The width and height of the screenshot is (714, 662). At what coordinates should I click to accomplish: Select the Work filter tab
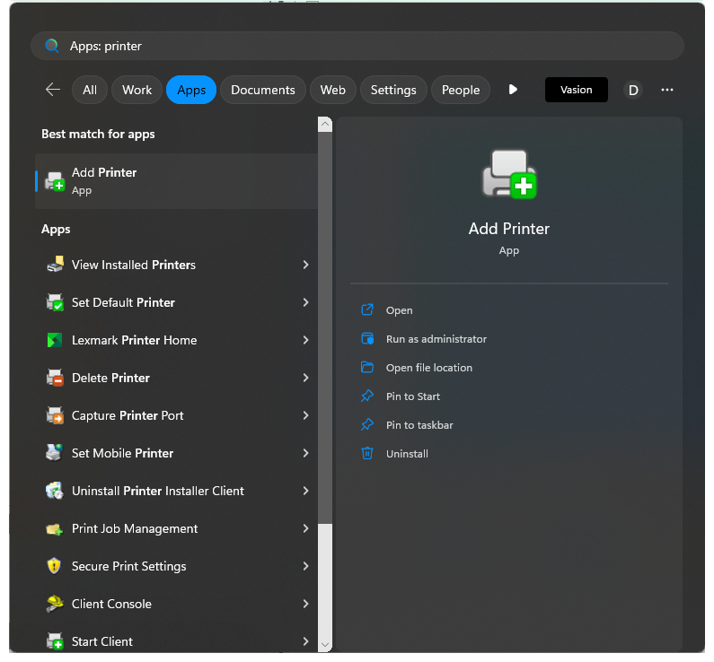(137, 90)
